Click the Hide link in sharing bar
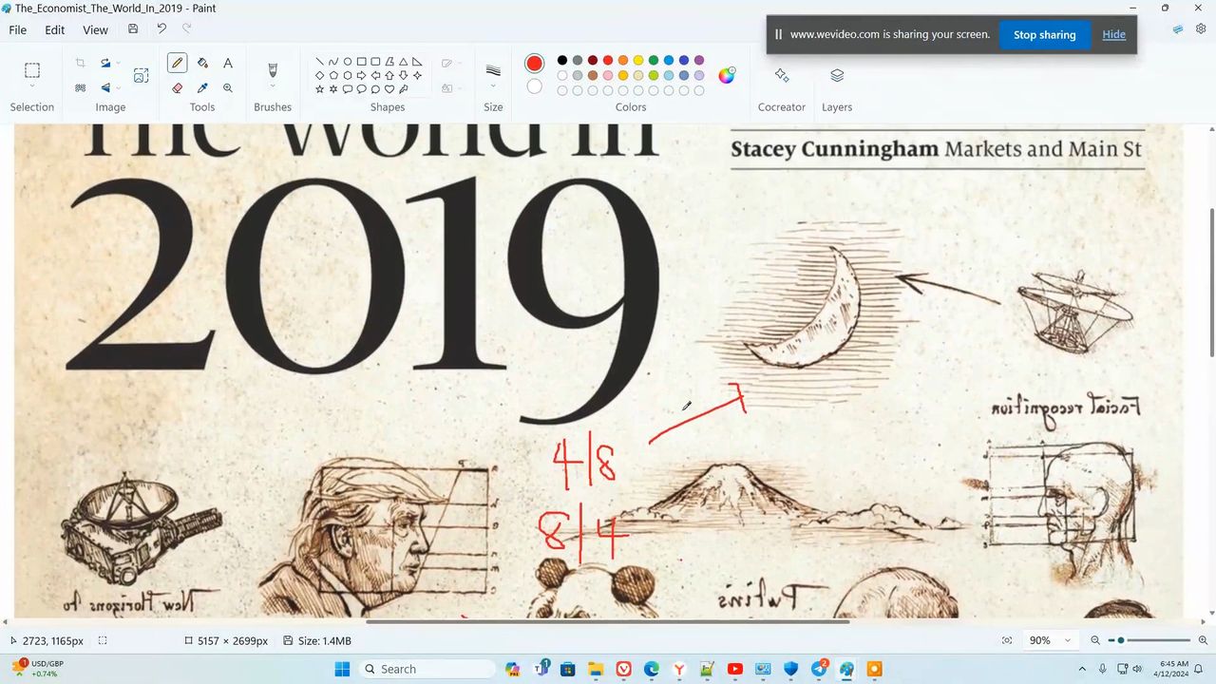 coord(1113,35)
